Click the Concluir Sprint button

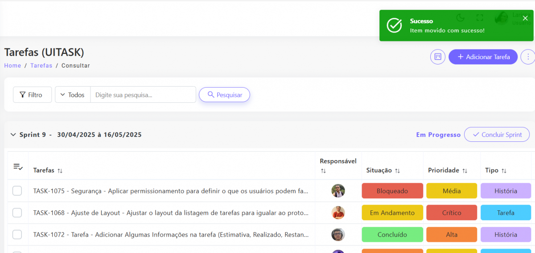[497, 135]
